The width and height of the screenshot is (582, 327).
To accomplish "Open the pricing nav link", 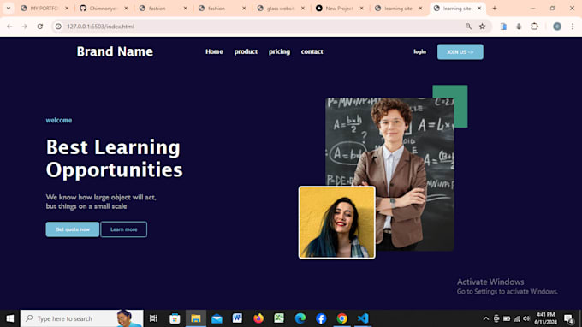I will pyautogui.click(x=280, y=51).
